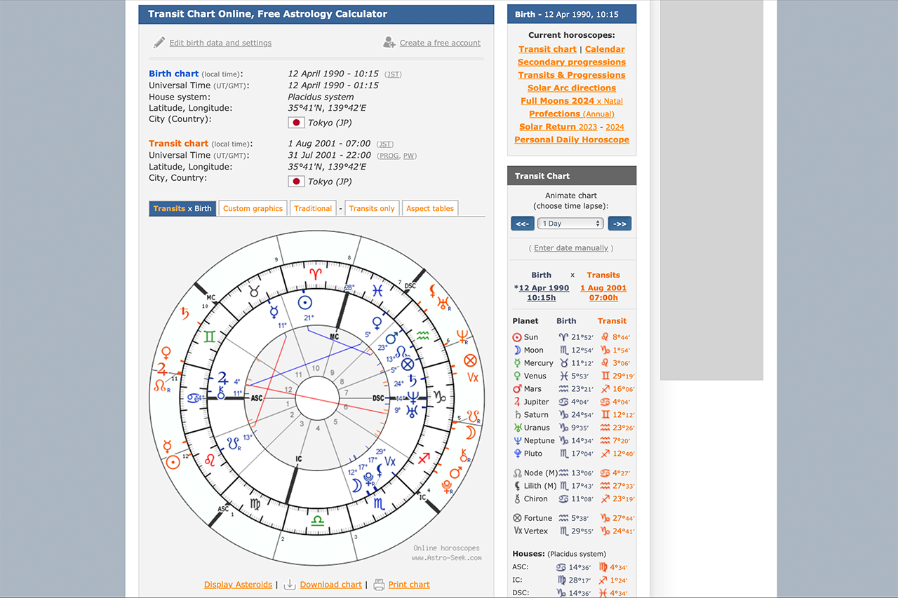
Task: Open 'Solar Return 2023' link
Action: (558, 127)
